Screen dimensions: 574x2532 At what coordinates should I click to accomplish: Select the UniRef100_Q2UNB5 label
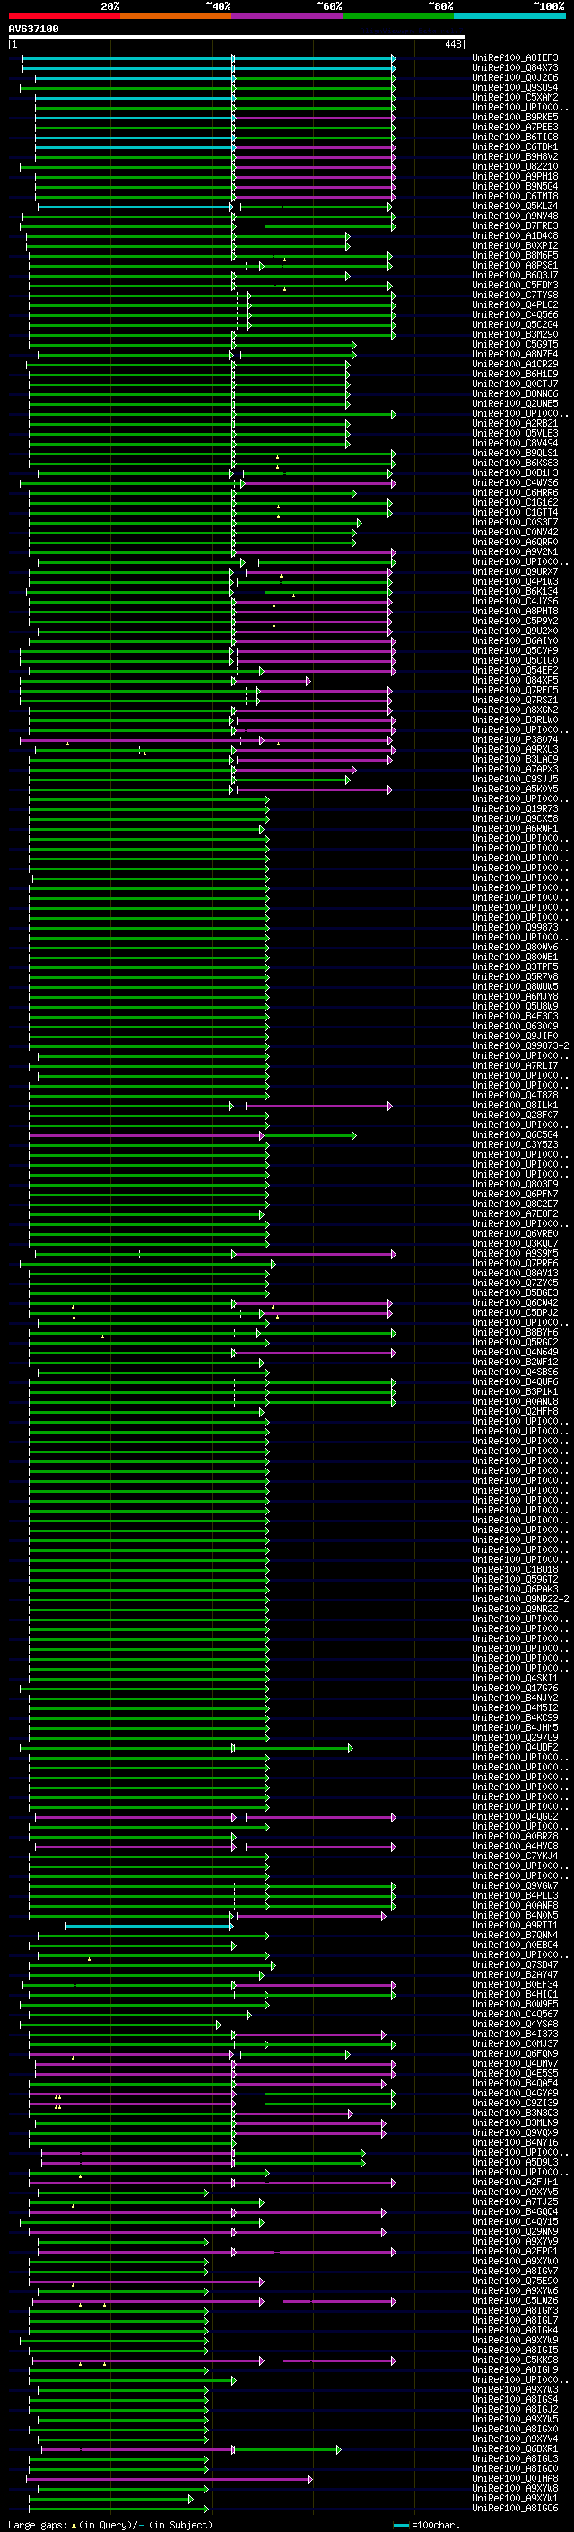click(x=515, y=404)
